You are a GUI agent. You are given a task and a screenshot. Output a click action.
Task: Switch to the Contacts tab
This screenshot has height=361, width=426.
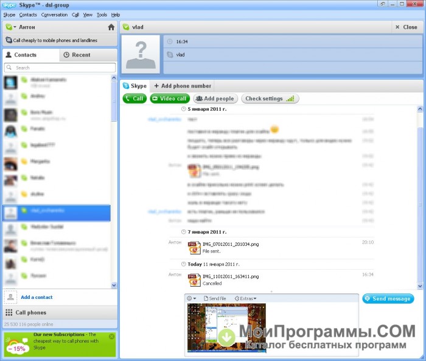[31, 55]
